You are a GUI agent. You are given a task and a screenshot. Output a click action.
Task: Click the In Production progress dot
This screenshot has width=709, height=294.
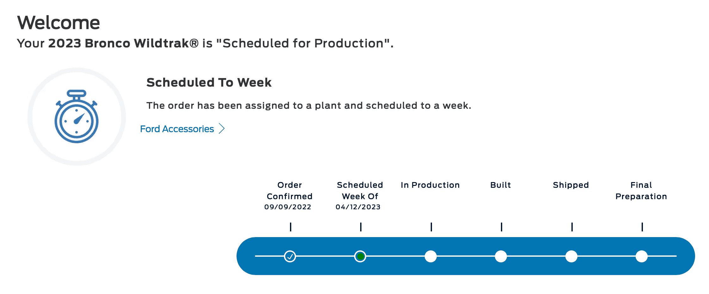point(431,256)
